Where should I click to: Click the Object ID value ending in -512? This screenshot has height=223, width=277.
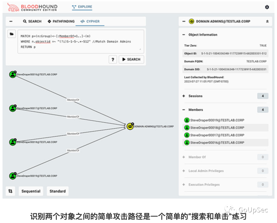click(x=234, y=54)
